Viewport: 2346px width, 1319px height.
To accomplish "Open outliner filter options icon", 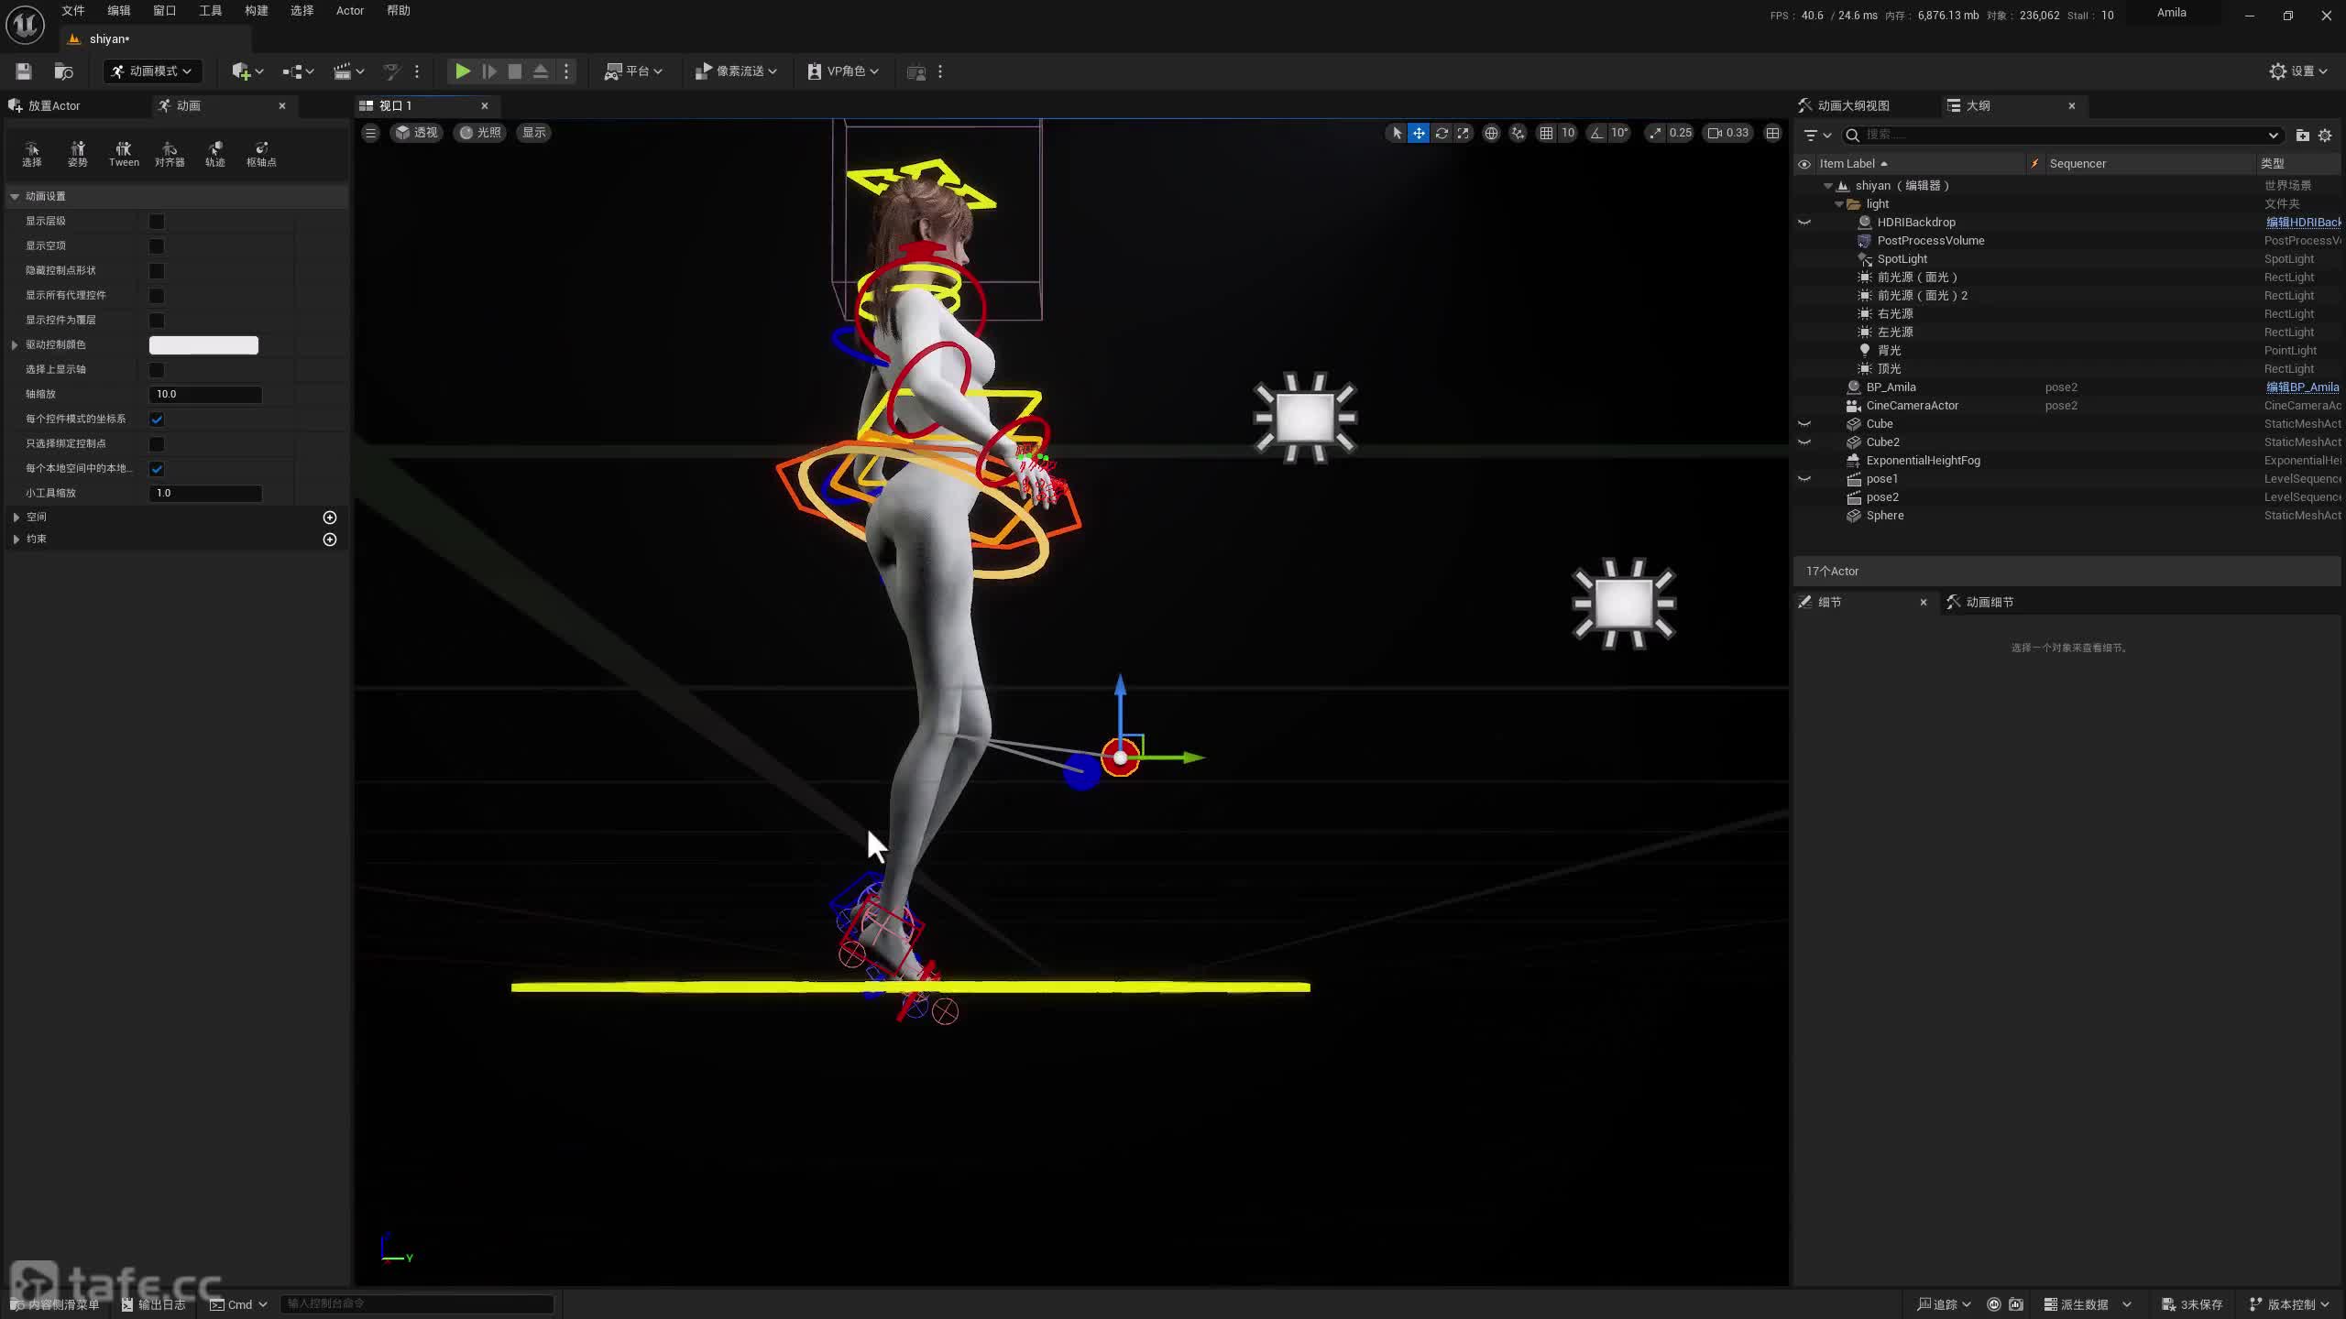I will click(x=1816, y=135).
